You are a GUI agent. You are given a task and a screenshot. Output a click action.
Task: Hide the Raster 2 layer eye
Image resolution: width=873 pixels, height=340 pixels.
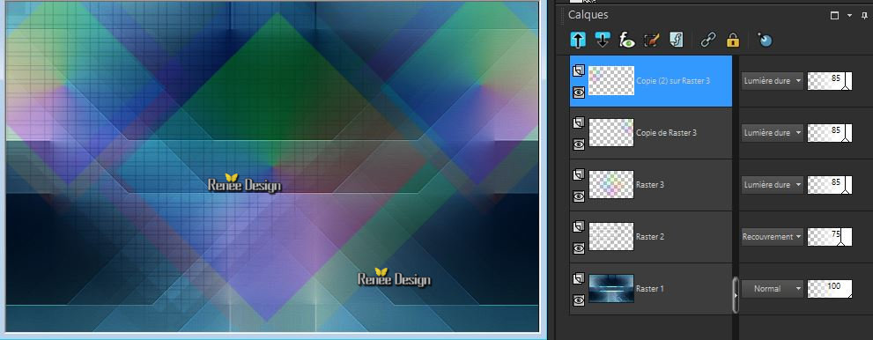pyautogui.click(x=579, y=248)
